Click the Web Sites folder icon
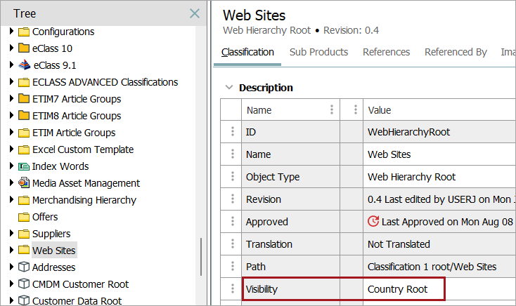Image resolution: width=516 pixels, height=306 pixels. pos(24,251)
